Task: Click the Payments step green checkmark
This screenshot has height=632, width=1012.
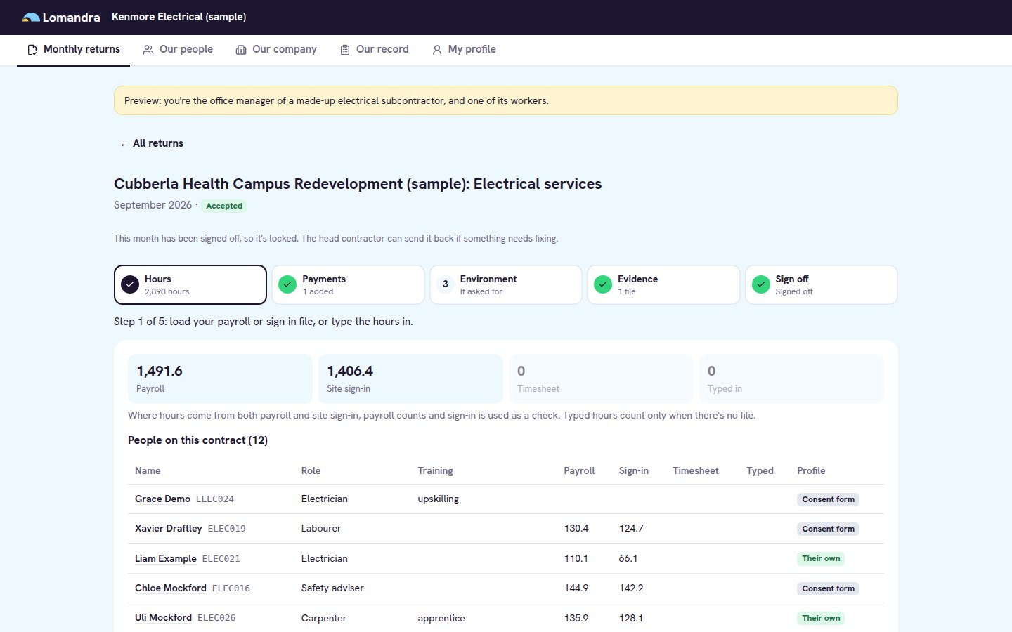Action: tap(287, 284)
